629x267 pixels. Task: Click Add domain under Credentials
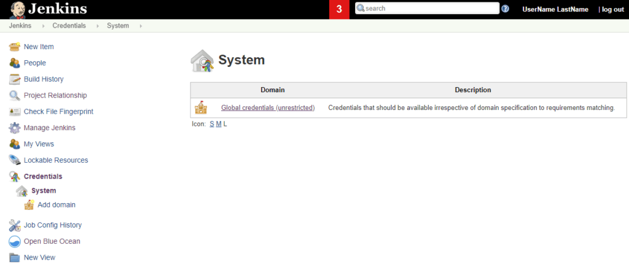click(x=57, y=204)
